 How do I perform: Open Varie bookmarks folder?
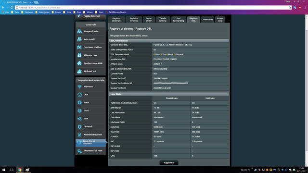pyautogui.click(x=15, y=12)
